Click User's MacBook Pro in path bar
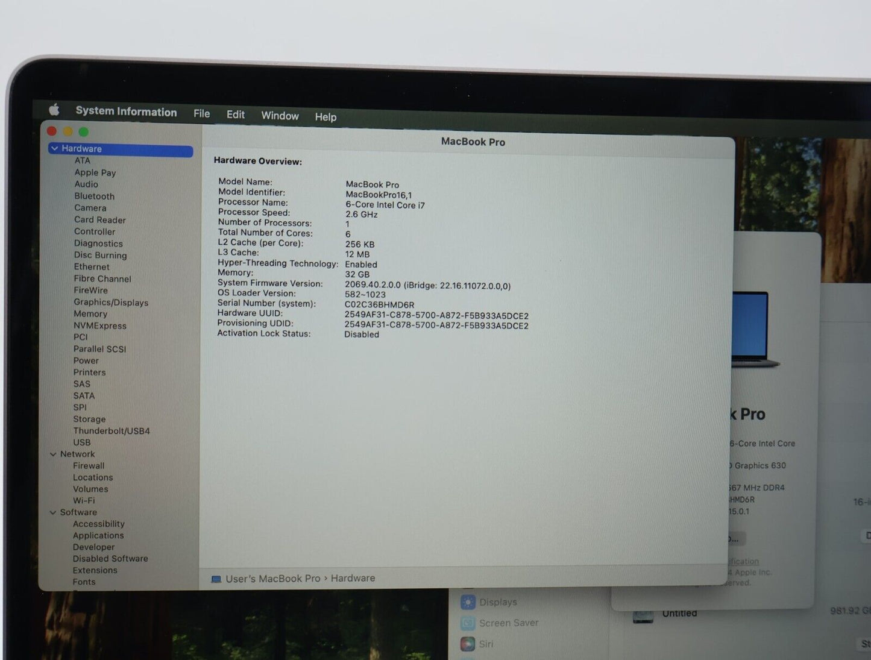Viewport: 871px width, 660px height. [273, 579]
